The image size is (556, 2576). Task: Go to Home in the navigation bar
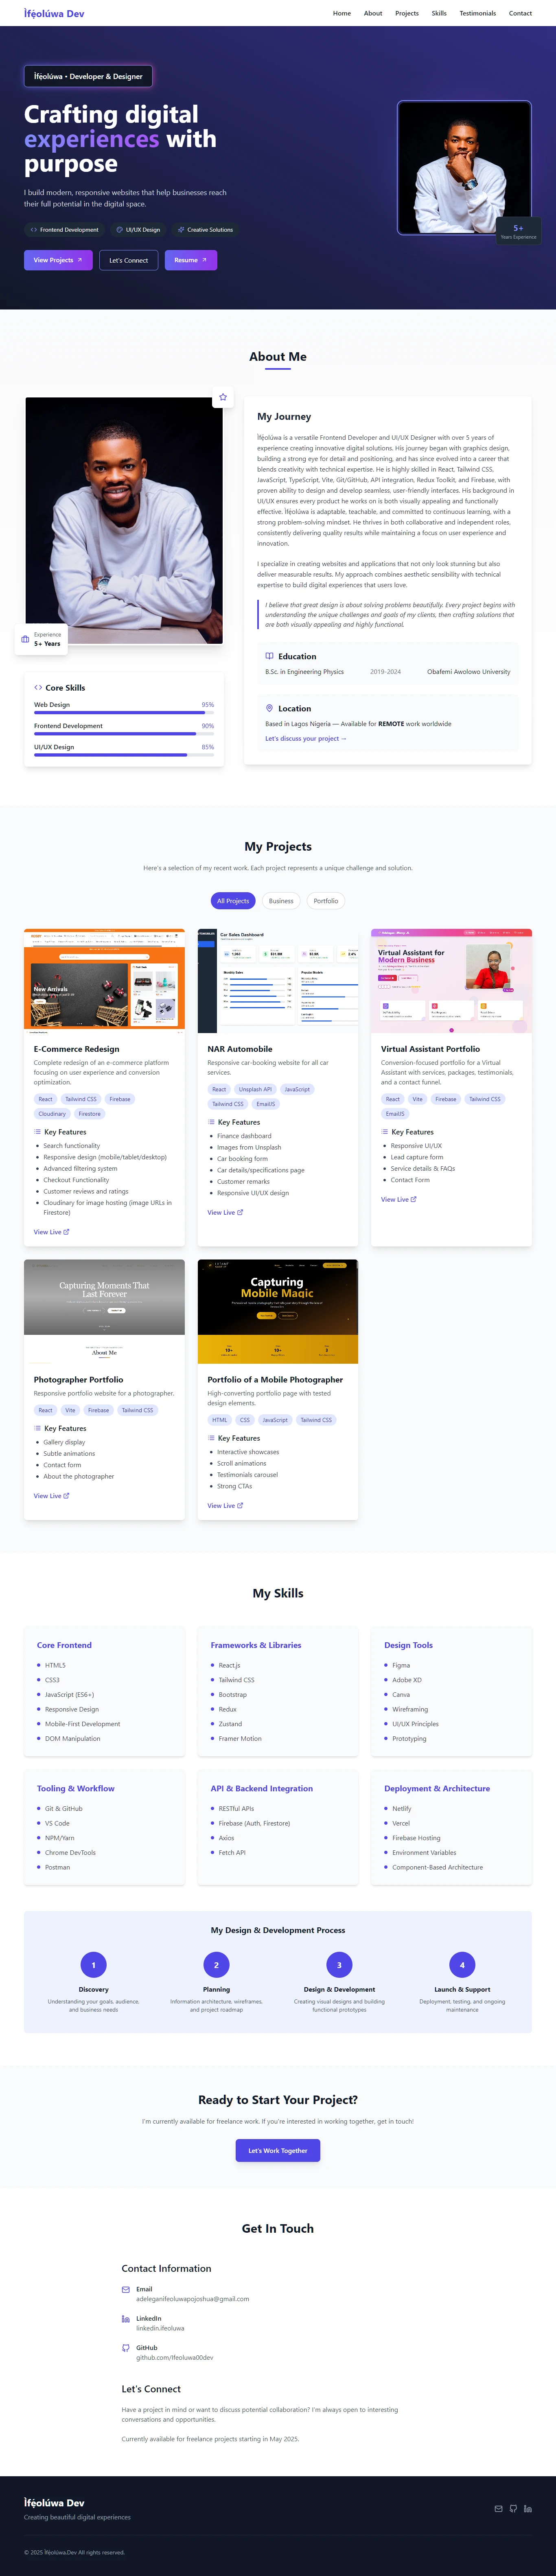342,13
